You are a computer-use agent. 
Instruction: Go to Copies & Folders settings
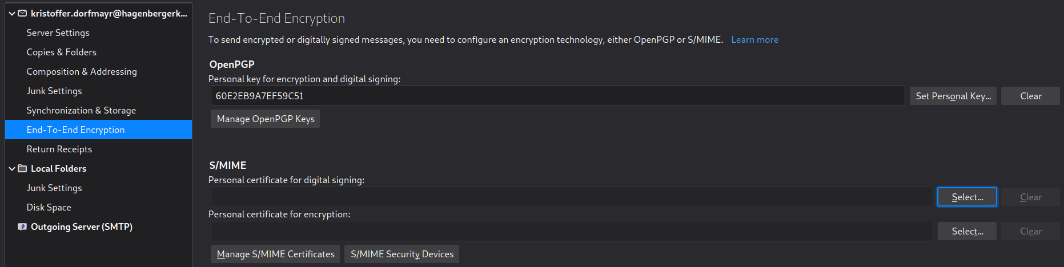click(61, 52)
